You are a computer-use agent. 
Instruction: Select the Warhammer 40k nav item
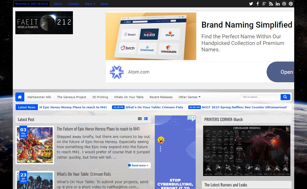point(39,97)
